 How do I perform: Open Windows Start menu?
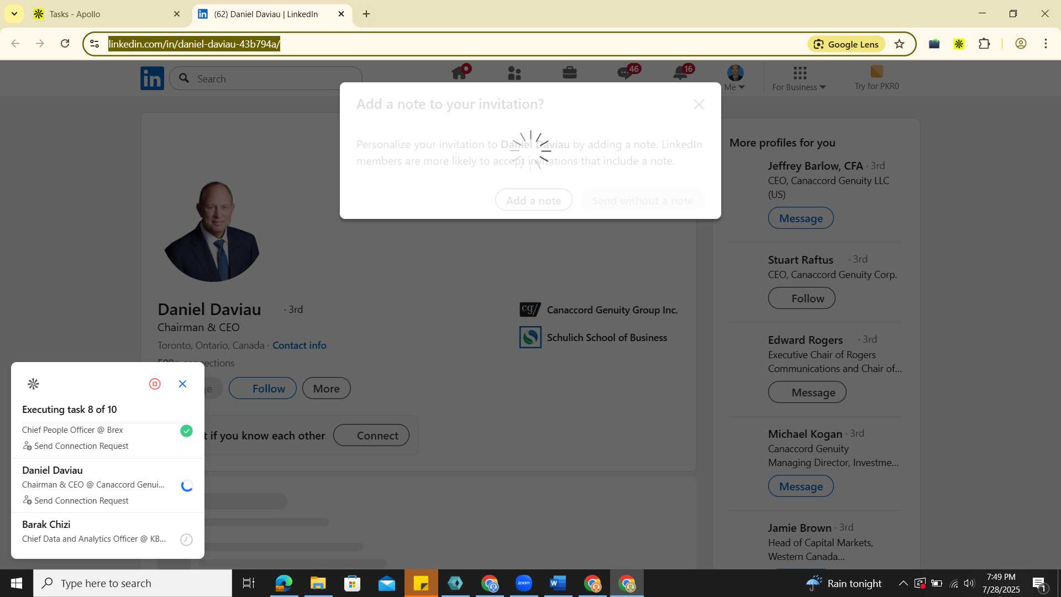point(17,583)
